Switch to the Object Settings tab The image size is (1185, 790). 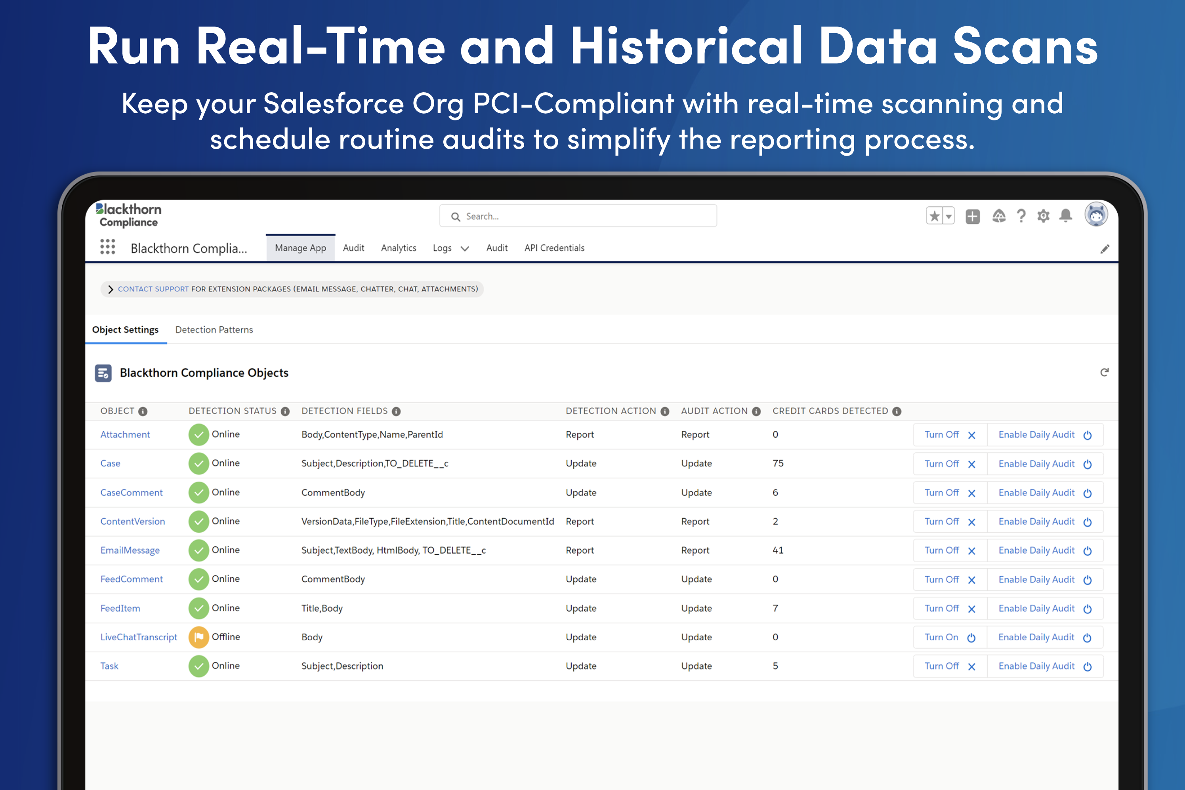pyautogui.click(x=125, y=329)
